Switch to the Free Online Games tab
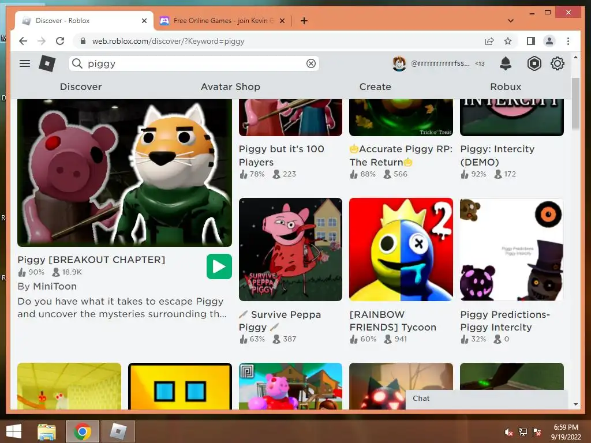Image resolution: width=591 pixels, height=443 pixels. (x=222, y=21)
